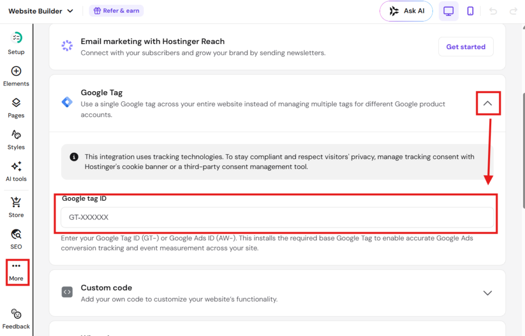
Task: Click the Google Tag heading text
Action: click(x=102, y=92)
